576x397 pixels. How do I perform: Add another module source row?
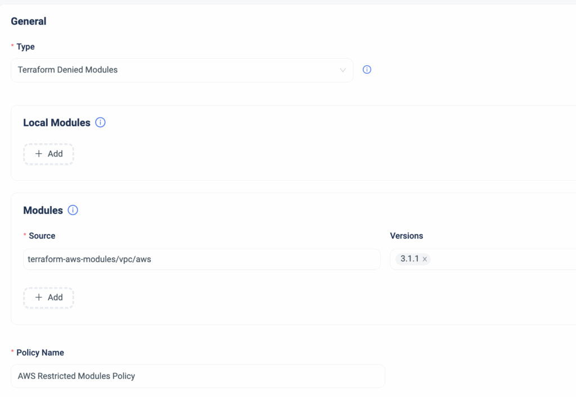49,298
